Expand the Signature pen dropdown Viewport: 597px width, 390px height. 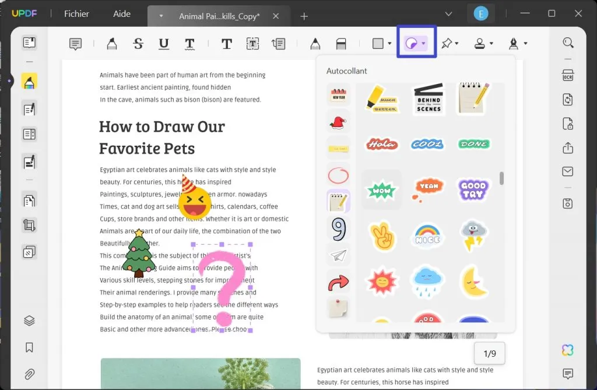525,43
